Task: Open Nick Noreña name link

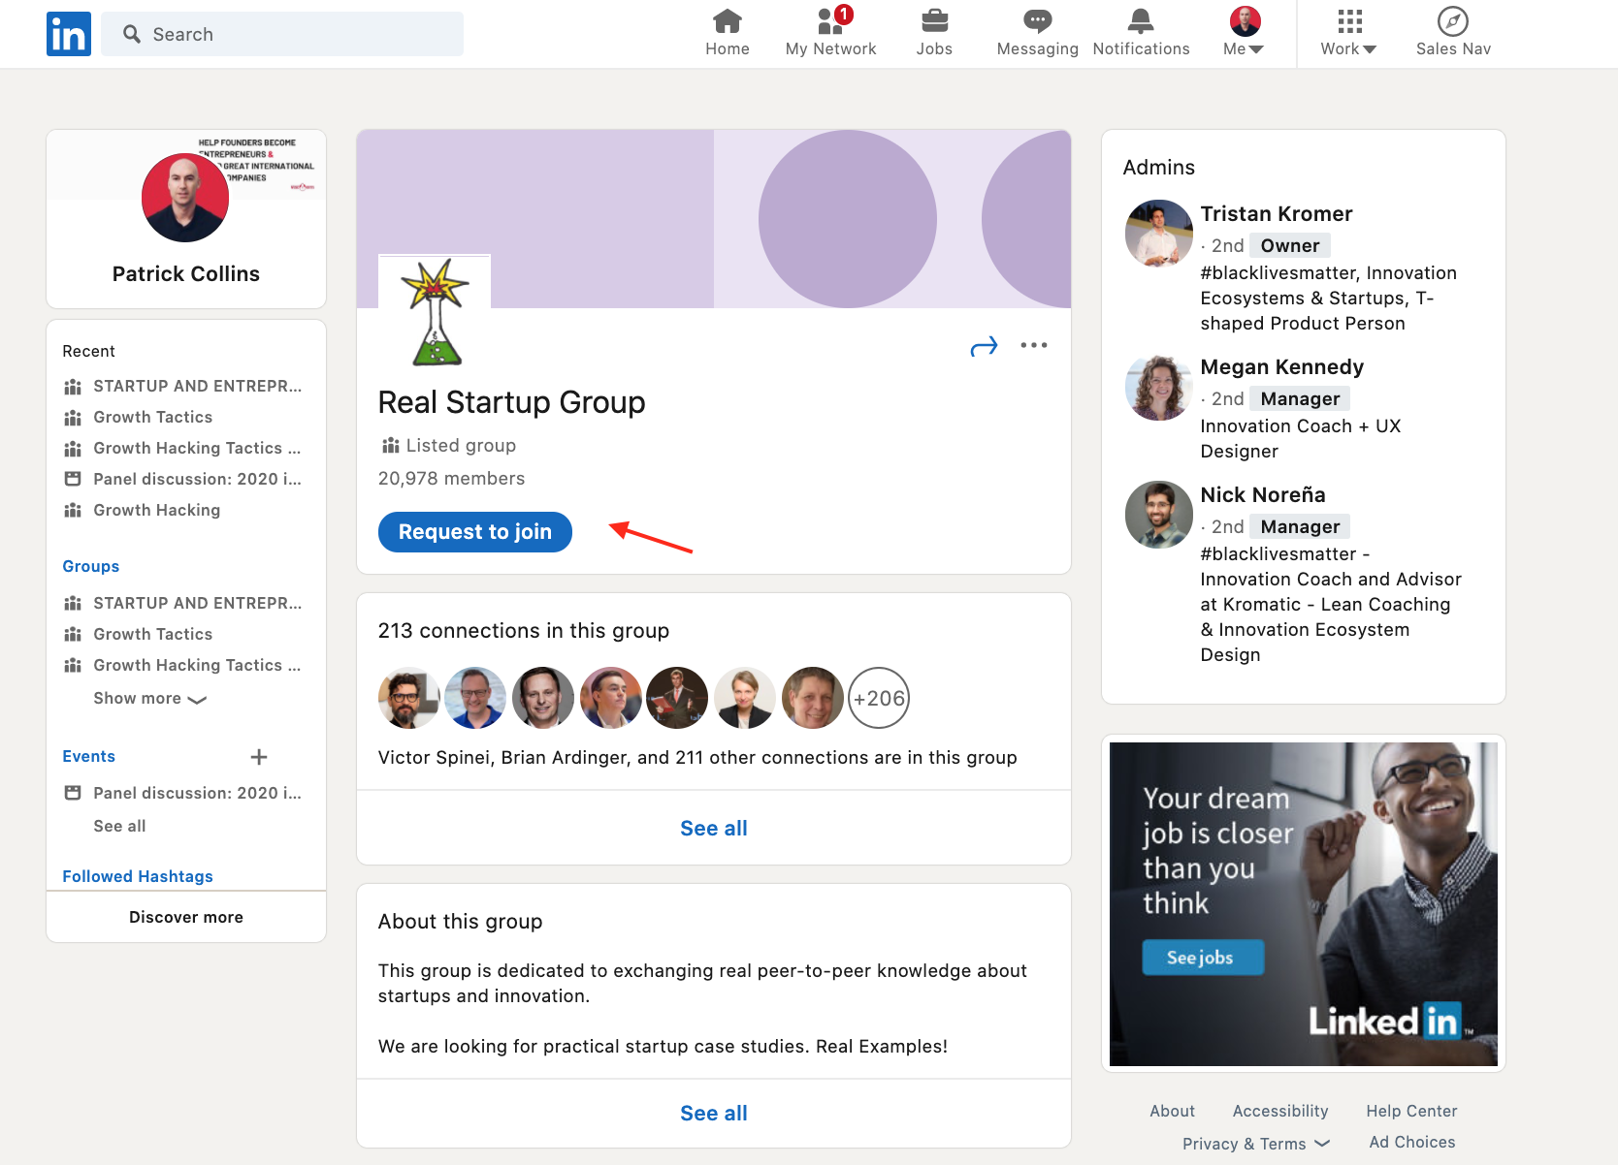Action: pyautogui.click(x=1263, y=495)
